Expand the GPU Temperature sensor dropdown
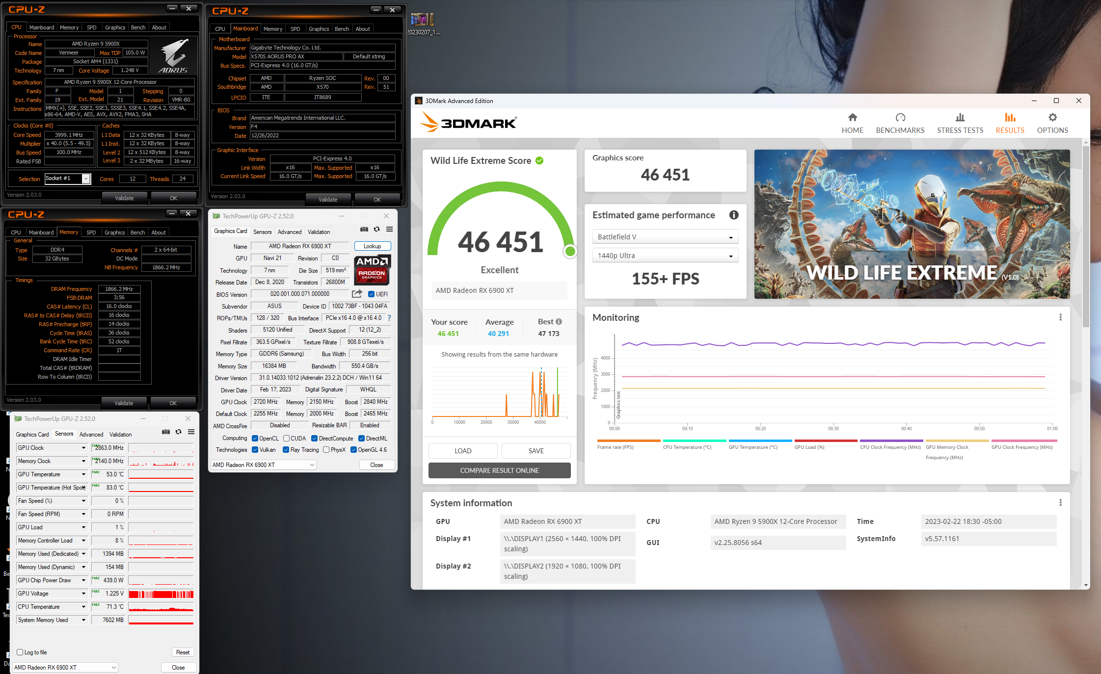The image size is (1101, 674). 83,474
